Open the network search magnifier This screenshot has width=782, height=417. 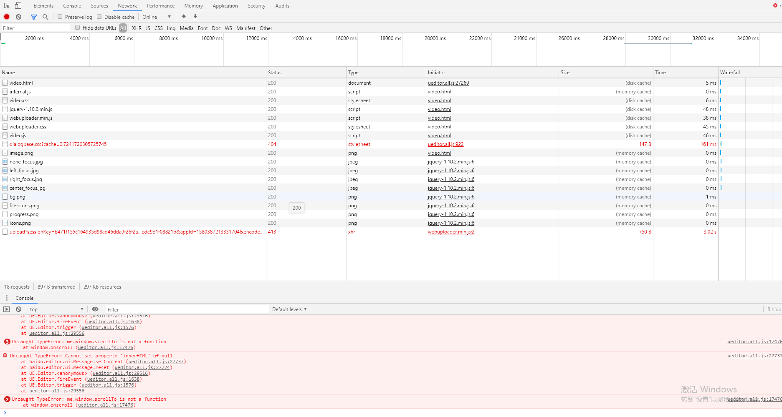point(46,17)
